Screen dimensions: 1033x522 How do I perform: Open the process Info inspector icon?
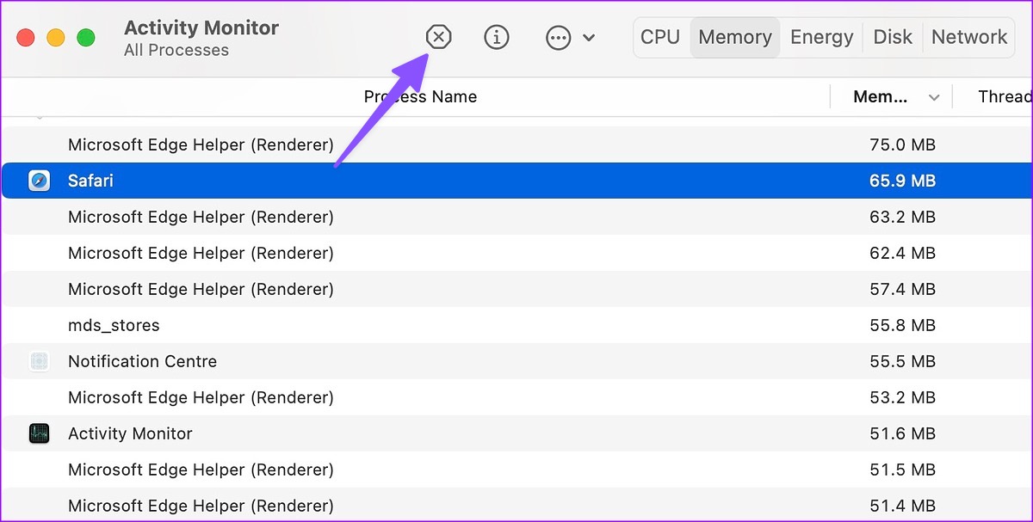[x=497, y=37]
